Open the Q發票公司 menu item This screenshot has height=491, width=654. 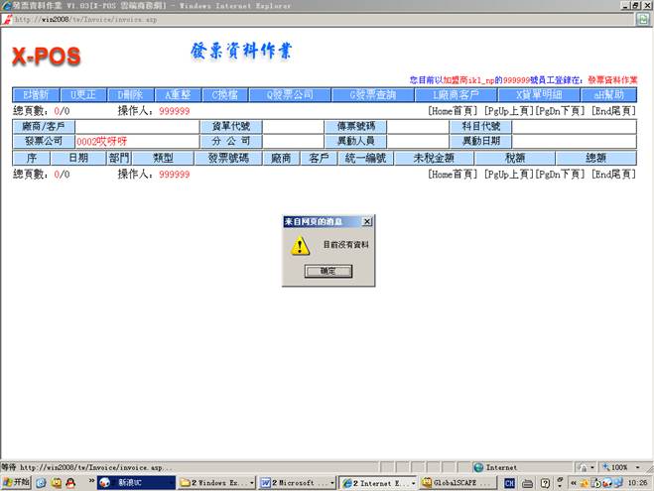coord(282,95)
